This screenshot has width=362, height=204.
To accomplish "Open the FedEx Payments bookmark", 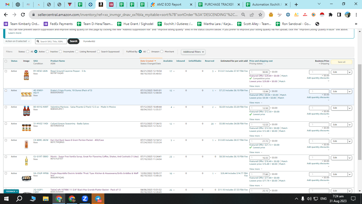I will point(58,24).
